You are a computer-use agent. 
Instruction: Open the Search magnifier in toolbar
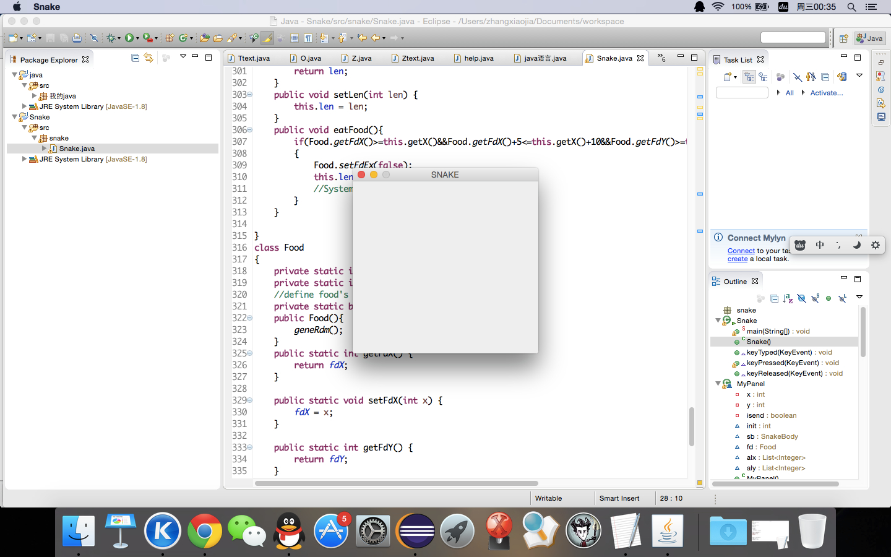pyautogui.click(x=233, y=38)
